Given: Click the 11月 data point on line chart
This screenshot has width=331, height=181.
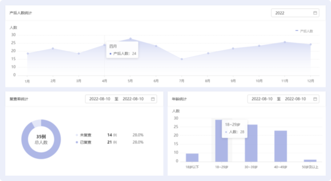Looking at the screenshot, I should coord(285,42).
